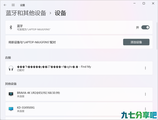Image resolution: width=158 pixels, height=120 pixels.
Task: Turn off the Bluetooth toggle switch
Action: [x=145, y=27]
